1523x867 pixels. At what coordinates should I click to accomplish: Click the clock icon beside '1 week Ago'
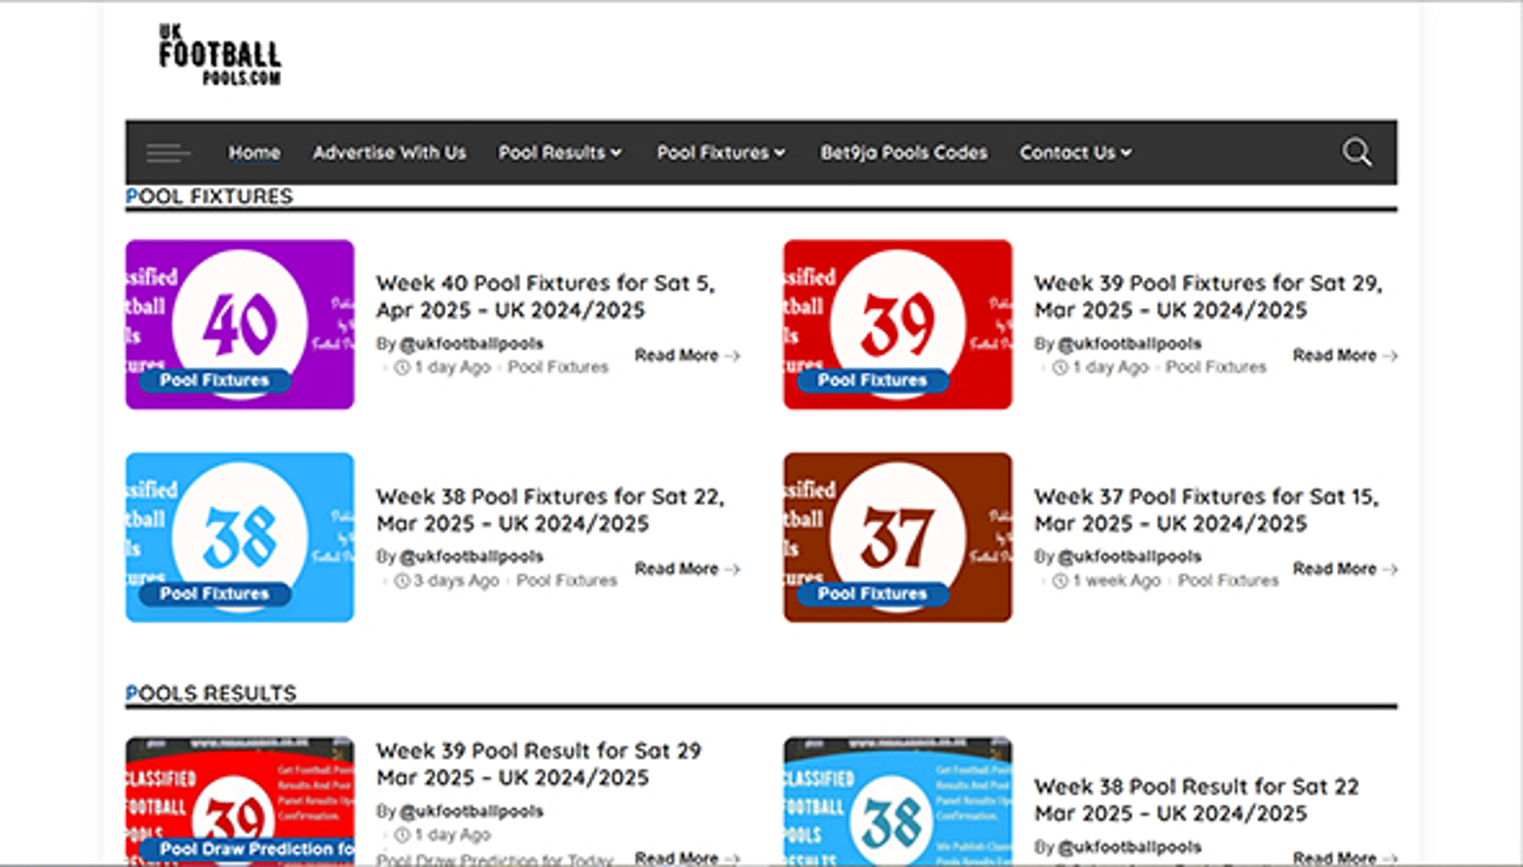tap(1061, 580)
